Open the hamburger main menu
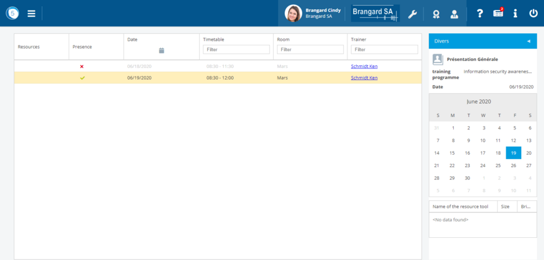 click(x=32, y=14)
